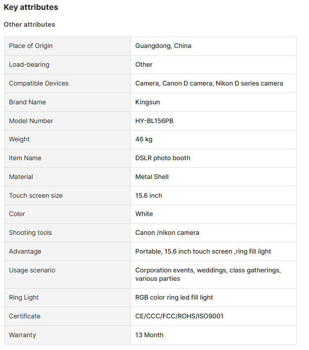309x350 pixels.
Task: Click the 46 kg weight value
Action: [144, 139]
